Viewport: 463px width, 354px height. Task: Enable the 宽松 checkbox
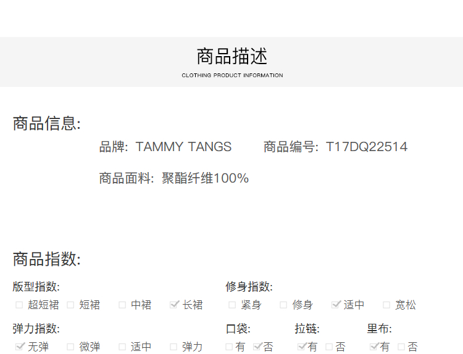pos(386,305)
